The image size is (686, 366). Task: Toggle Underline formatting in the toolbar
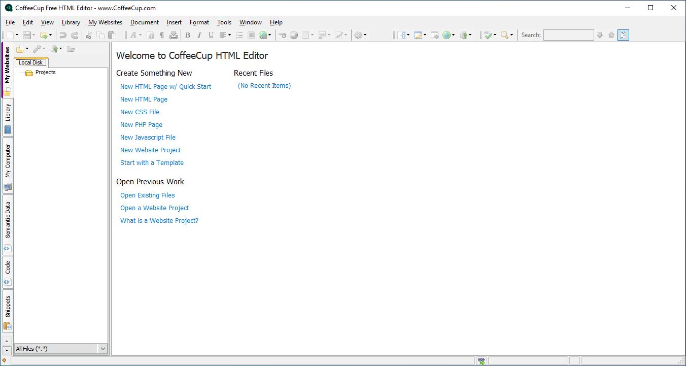click(x=211, y=35)
